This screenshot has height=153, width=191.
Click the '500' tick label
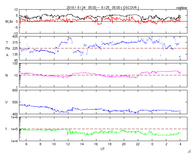point(15,102)
